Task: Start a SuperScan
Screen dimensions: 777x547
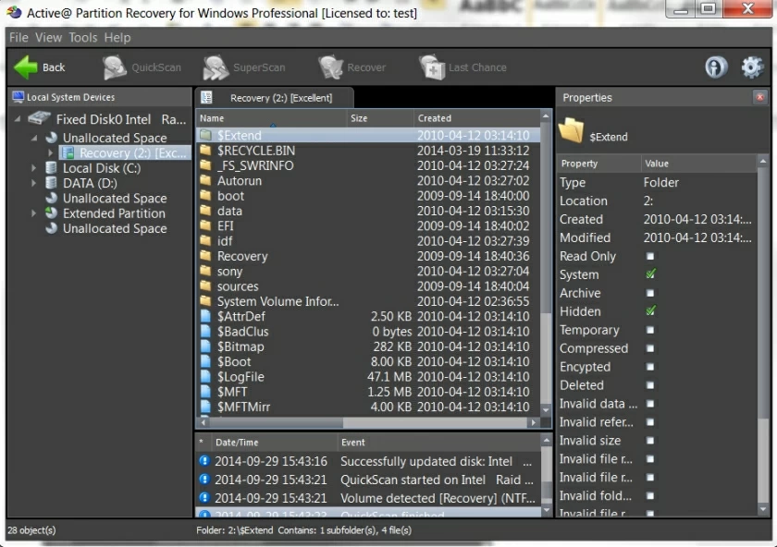Action: coord(245,67)
